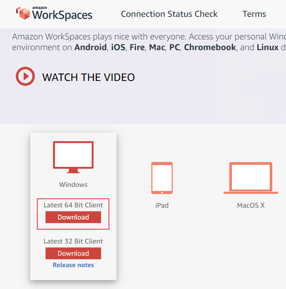Viewport: 286px width, 289px height.
Task: Select the Windows monitor icon
Action: (73, 157)
